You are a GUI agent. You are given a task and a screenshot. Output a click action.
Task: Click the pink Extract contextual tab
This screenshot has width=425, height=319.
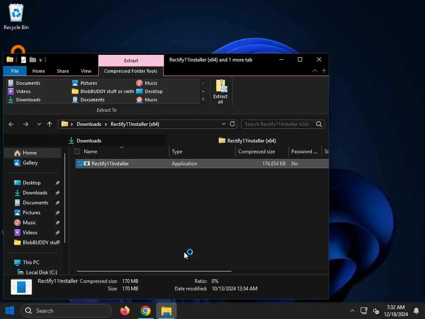131,61
